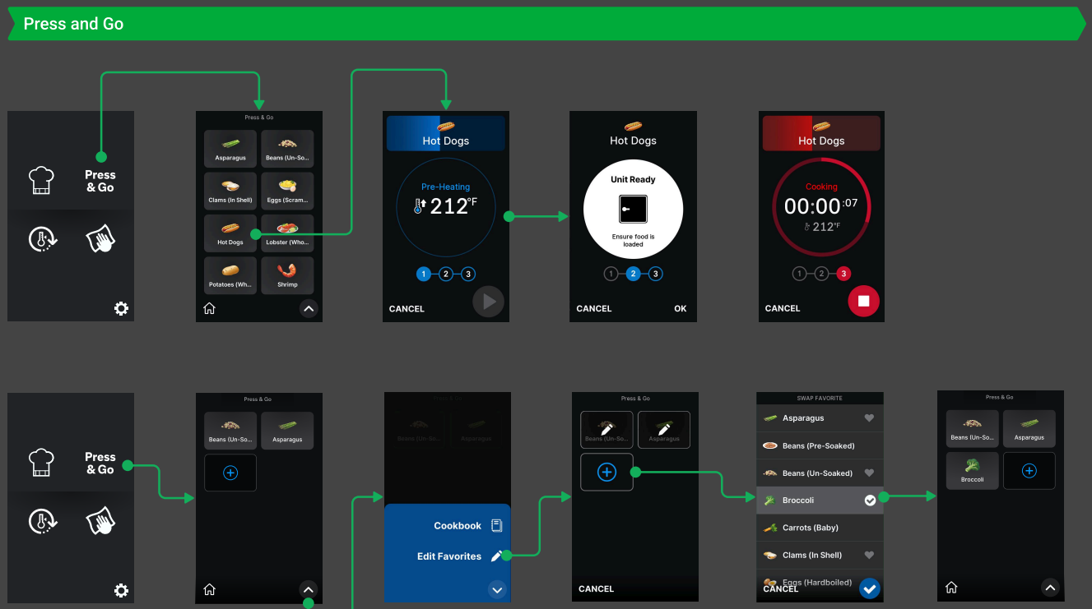Viewport: 1092px width, 609px height.
Task: Select the Potatoes (Wh...) tile
Action: (230, 275)
